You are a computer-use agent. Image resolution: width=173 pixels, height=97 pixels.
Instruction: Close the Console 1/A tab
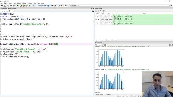[105, 45]
